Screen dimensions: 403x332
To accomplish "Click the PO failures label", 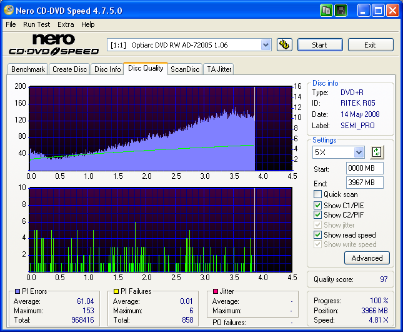I will 229,323.
